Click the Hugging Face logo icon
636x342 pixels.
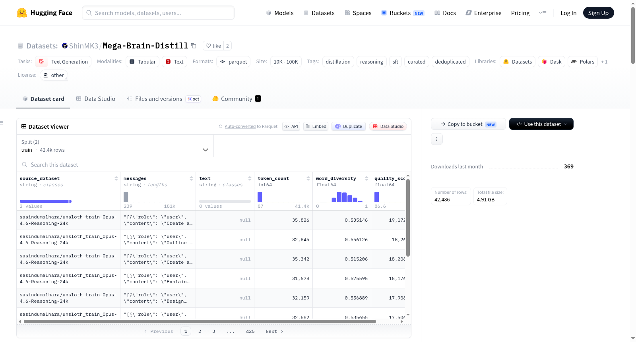point(22,13)
